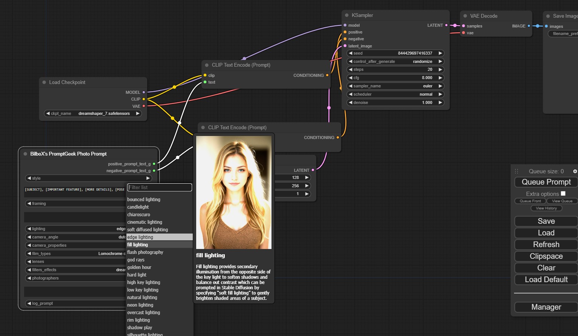Screen dimensions: 578x336
Task: Click the upper CLIP Text Encode clip socket
Action: (205, 75)
